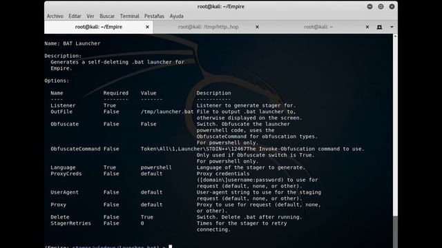The width and height of the screenshot is (442, 248).
Task: Click 'True' value in Delete row
Action: coord(147,217)
